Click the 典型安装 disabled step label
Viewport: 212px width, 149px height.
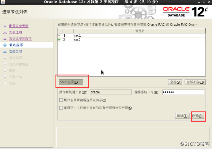click(15, 58)
